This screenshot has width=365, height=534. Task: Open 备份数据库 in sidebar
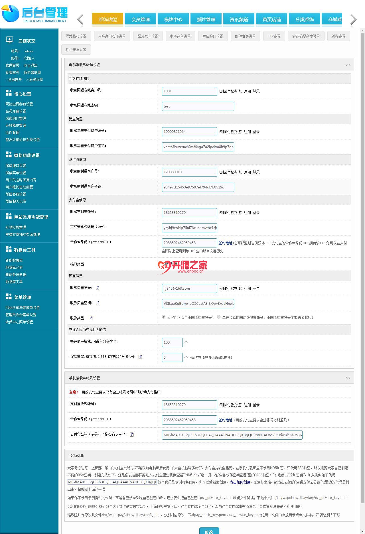click(14, 261)
